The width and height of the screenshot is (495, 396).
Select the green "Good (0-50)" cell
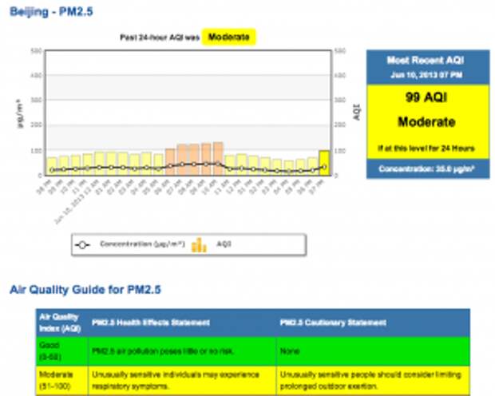pyautogui.click(x=62, y=350)
